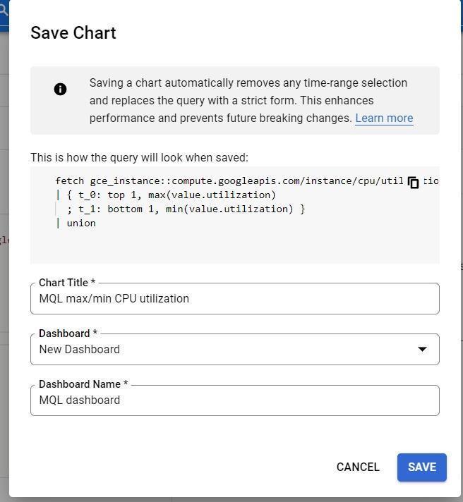Screen dimensions: 463x502
Task: Expand the Dashboard dropdown arrow
Action: click(422, 349)
